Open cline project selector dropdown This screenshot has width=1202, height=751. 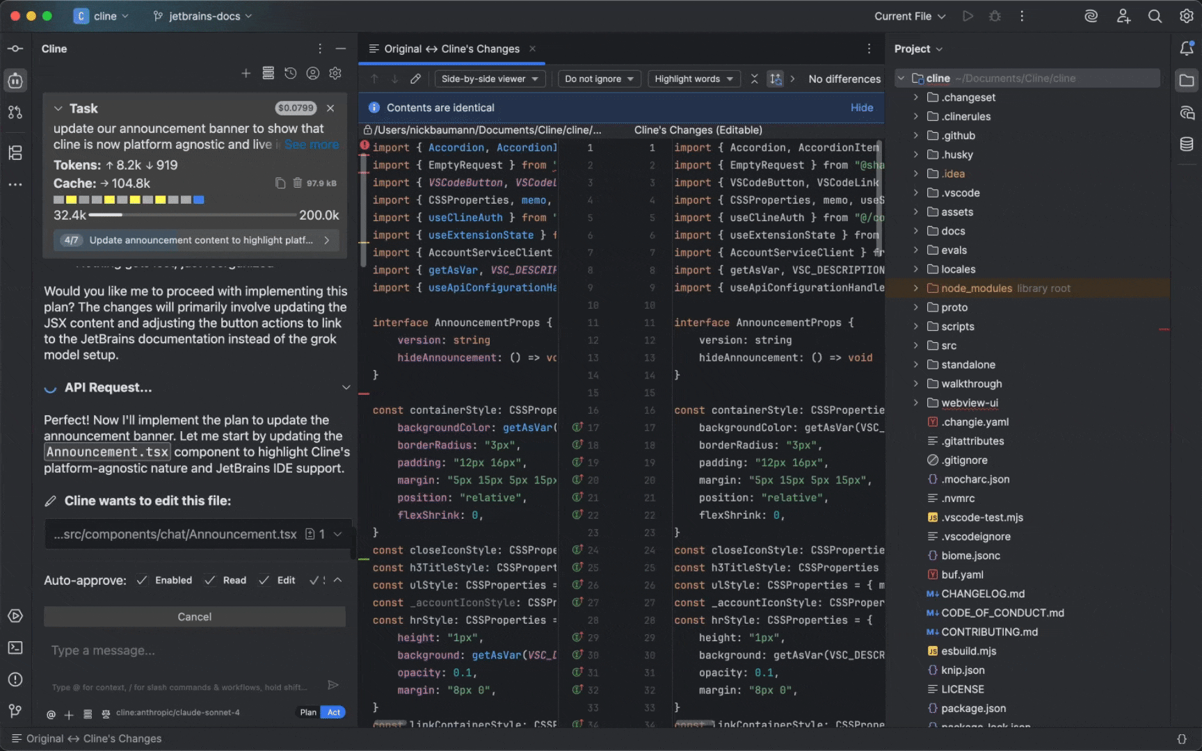[102, 16]
